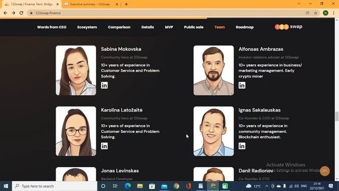Go to the Details section
Screen dimensions: 339x191
(148, 27)
